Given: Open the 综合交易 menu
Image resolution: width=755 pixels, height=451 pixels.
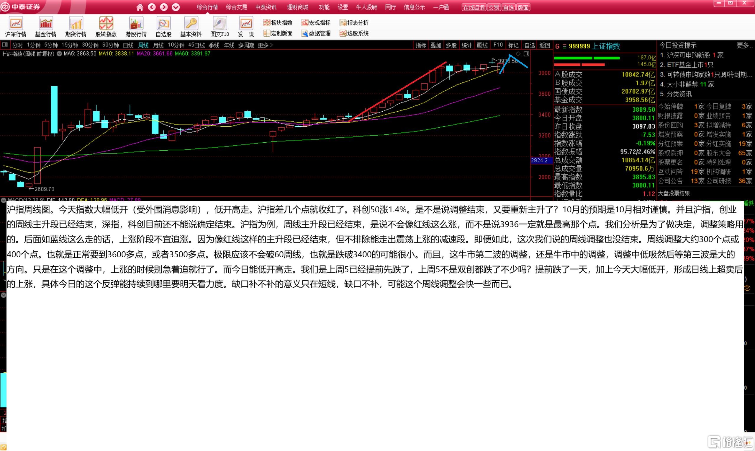Looking at the screenshot, I should (237, 7).
